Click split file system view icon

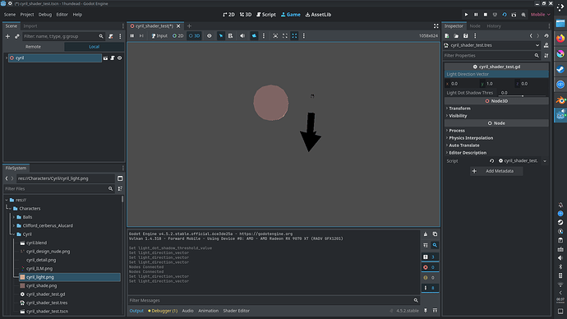pos(120,178)
